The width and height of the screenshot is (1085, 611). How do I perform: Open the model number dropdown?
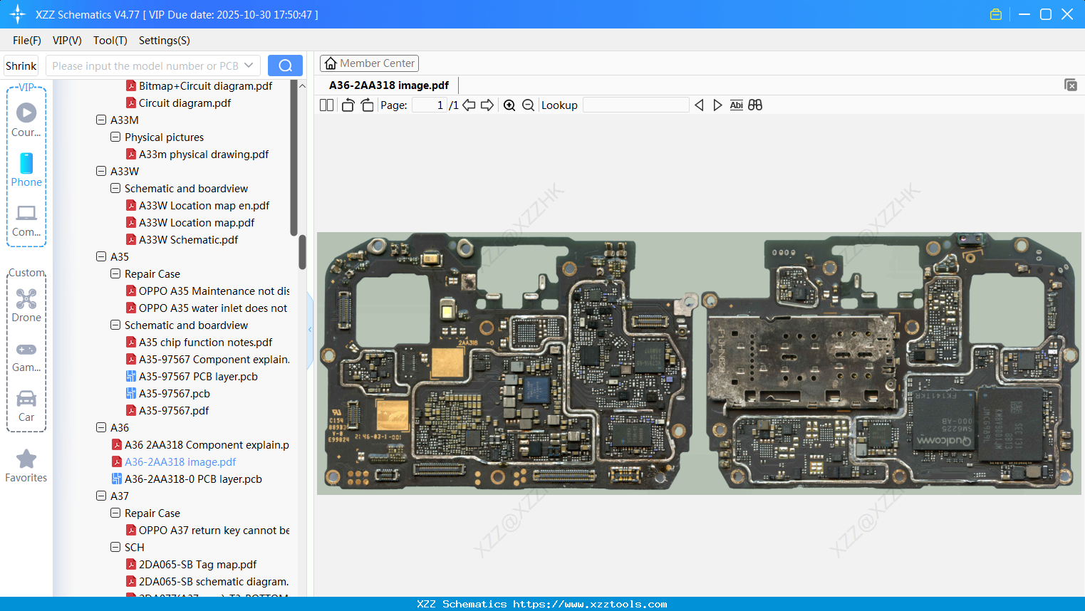click(x=249, y=66)
